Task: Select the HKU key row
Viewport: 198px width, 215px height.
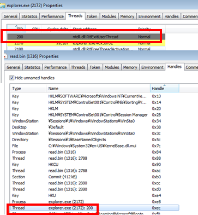Action: [94, 195]
